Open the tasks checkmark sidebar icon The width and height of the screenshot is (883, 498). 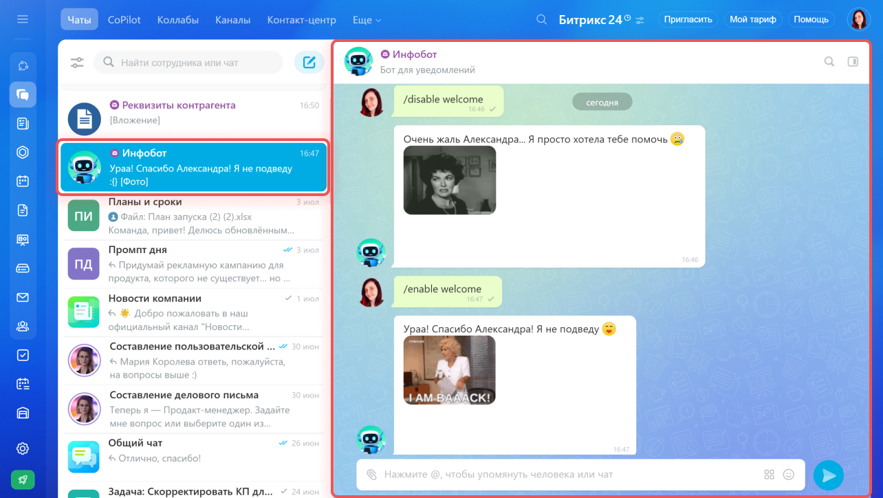[x=23, y=355]
